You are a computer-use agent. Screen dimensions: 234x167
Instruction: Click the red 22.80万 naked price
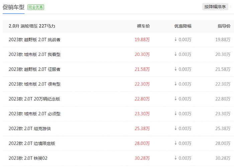click(x=142, y=99)
